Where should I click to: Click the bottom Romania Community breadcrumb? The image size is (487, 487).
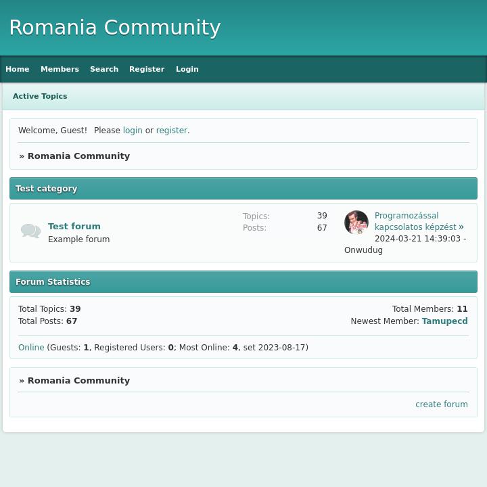[78, 380]
